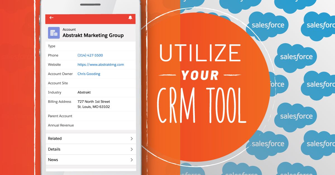The height and width of the screenshot is (175, 335).
Task: Select the Parent Account field label
Action: tap(60, 116)
